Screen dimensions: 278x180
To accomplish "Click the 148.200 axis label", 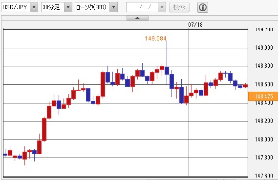I will (x=264, y=121).
